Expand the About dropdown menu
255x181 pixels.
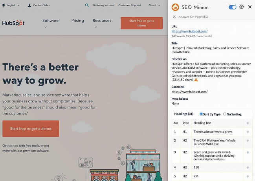154,5
